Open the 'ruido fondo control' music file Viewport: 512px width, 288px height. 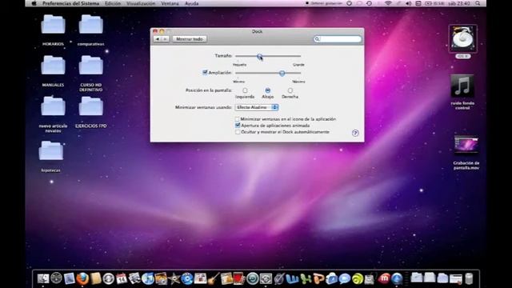[x=462, y=86]
